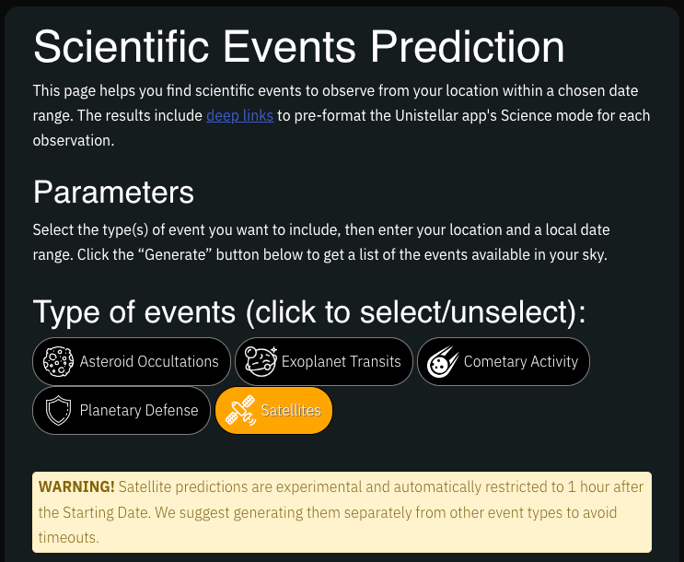Click the satellite icon on the orange button
Image resolution: width=684 pixels, height=562 pixels.
[x=240, y=410]
